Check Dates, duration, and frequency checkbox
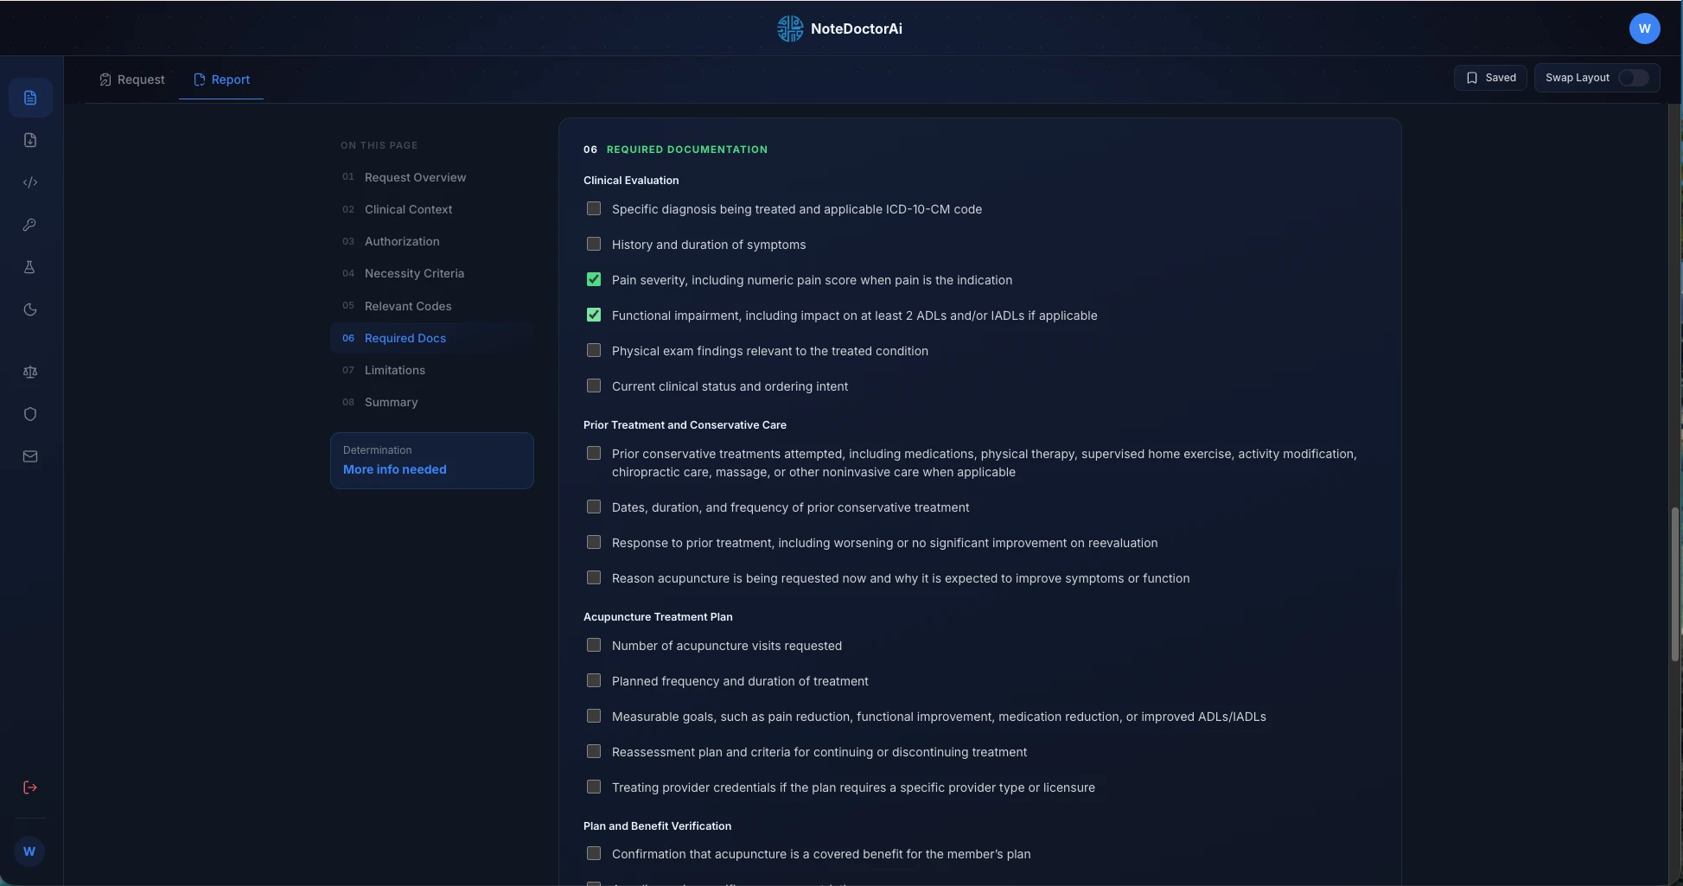 point(594,507)
